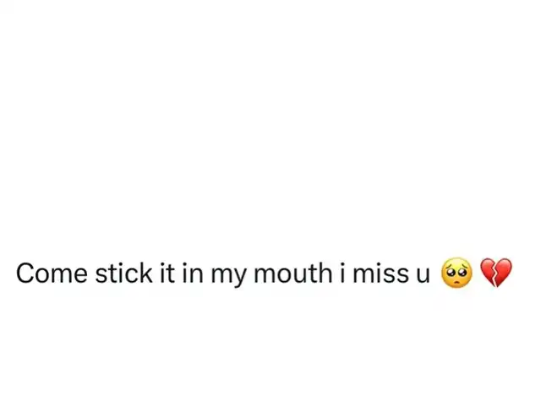Click the letter h ending "mouth"
Viewport: 541px width, 406px height.
(x=325, y=273)
